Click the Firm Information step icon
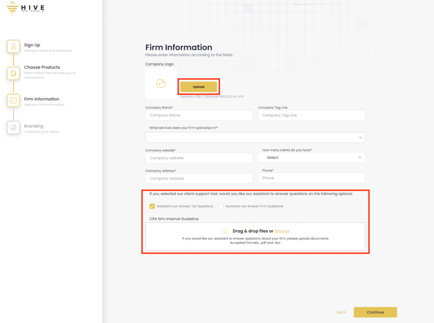434x323 pixels. pos(14,101)
